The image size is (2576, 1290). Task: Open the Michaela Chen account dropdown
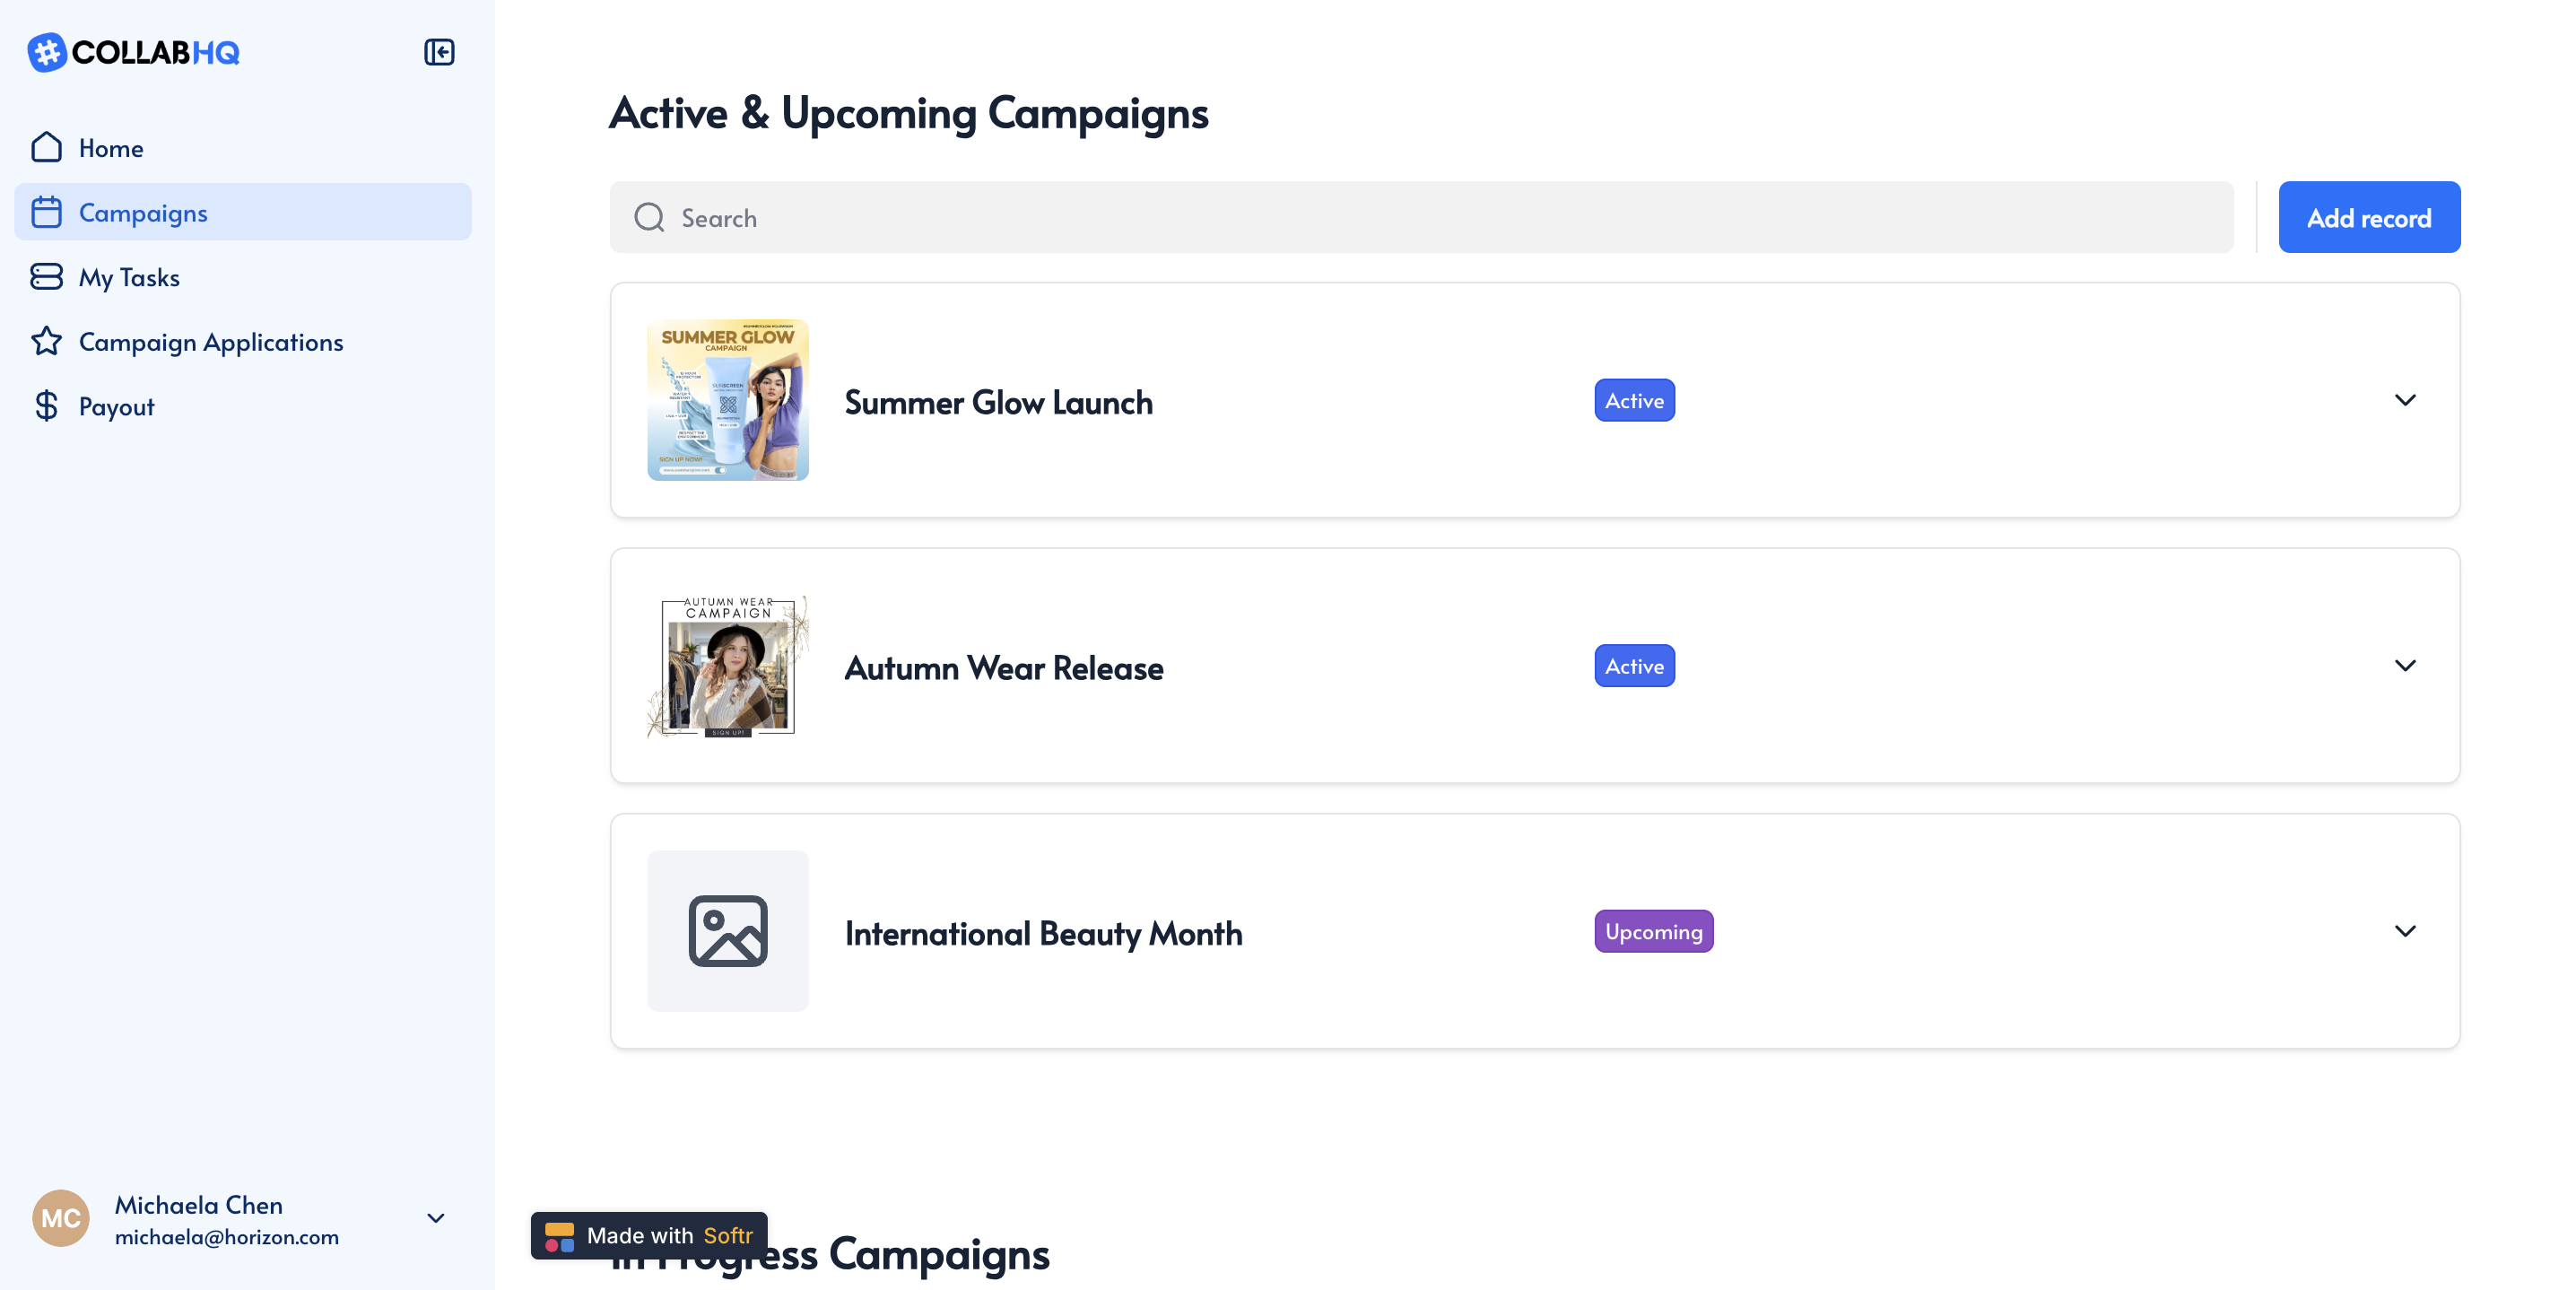pyautogui.click(x=436, y=1218)
